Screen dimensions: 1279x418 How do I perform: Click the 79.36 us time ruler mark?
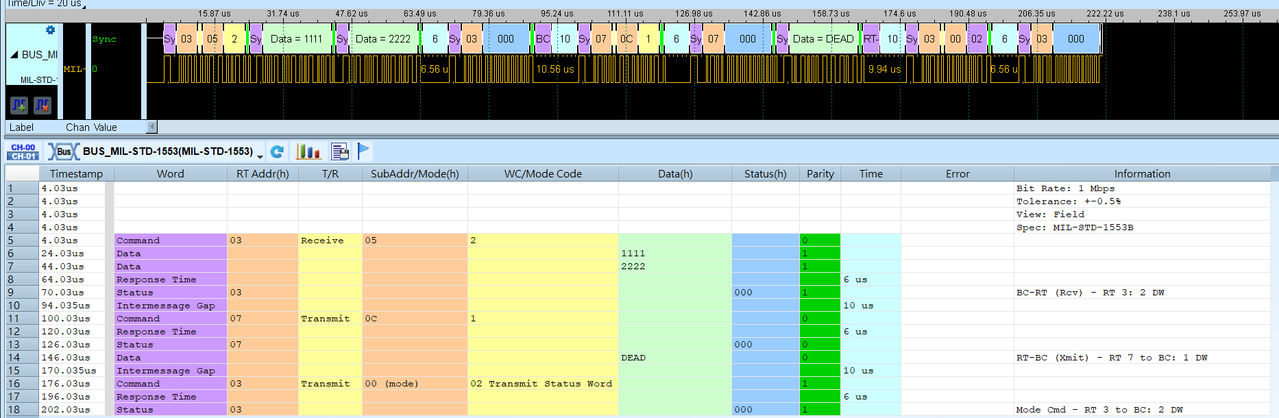tap(488, 14)
